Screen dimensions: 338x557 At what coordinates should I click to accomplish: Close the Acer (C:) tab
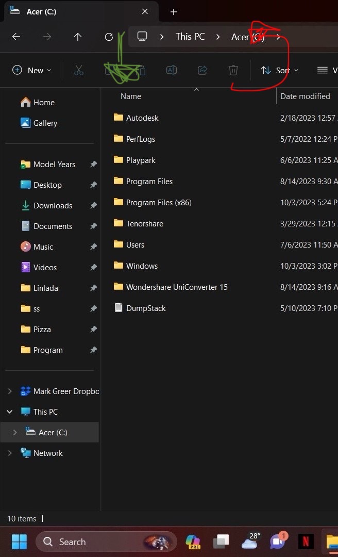point(145,12)
